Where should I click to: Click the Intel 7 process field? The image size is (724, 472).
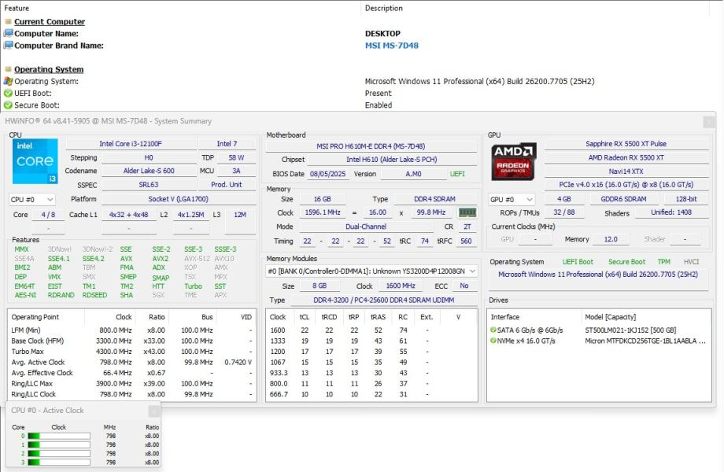coord(227,143)
